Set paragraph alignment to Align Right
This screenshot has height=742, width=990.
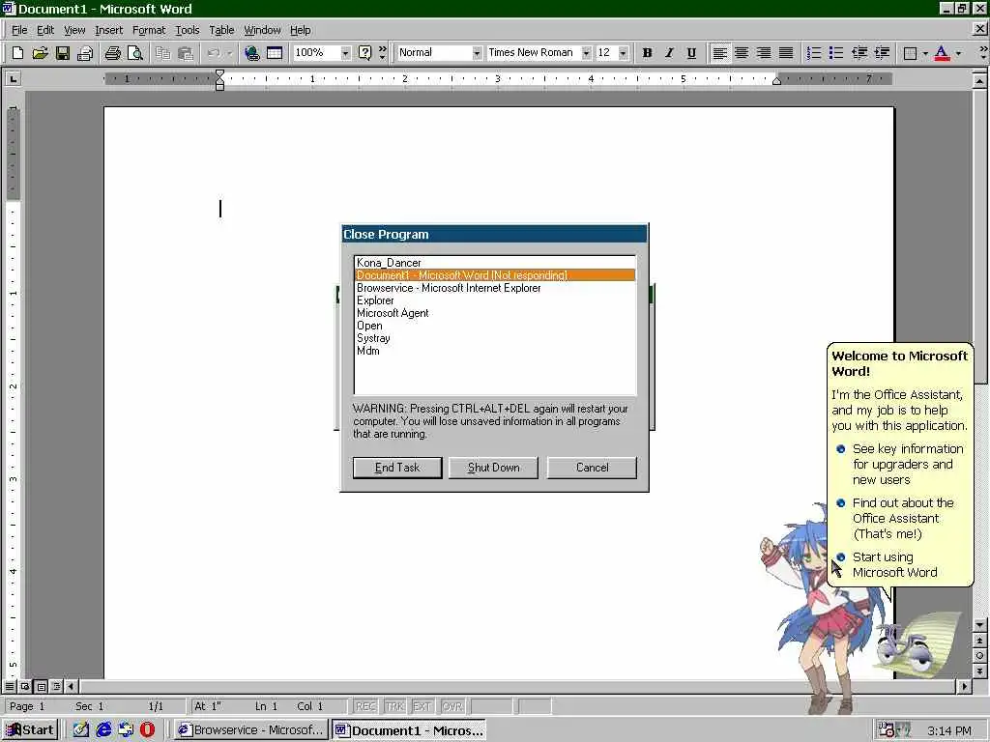point(764,53)
